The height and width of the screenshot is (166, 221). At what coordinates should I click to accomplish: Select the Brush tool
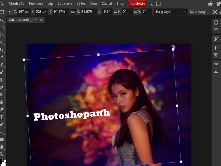(2, 72)
